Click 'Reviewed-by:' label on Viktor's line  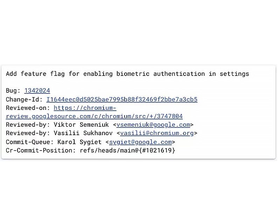[x=28, y=125]
